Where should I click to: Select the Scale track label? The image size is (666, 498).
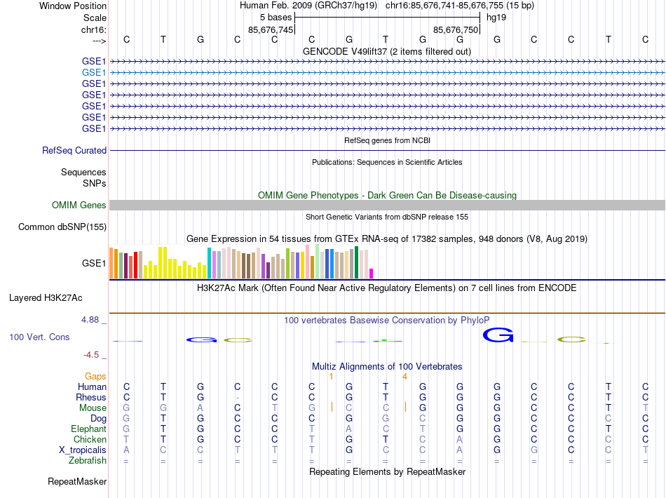[95, 18]
